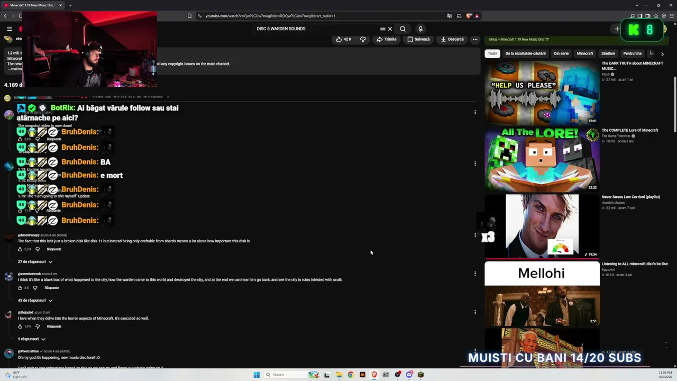Screen dimensions: 677x381
Task: Open File Explorer from the taskbar
Action: [x=339, y=375]
